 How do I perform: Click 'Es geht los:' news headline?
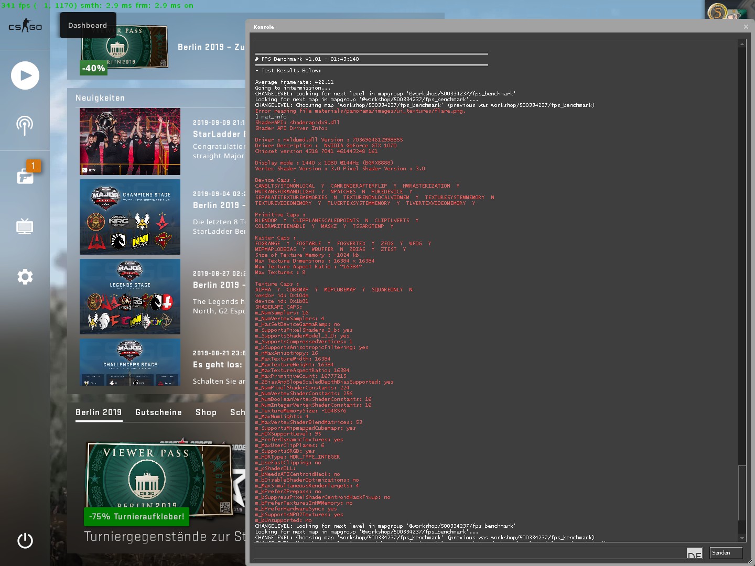click(218, 365)
